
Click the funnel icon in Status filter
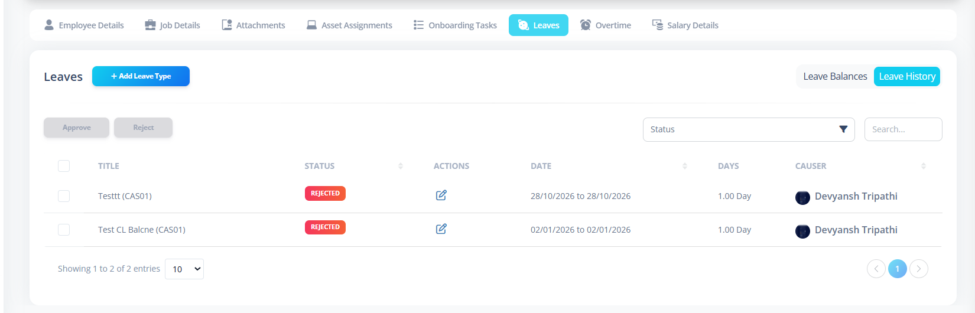tap(843, 129)
